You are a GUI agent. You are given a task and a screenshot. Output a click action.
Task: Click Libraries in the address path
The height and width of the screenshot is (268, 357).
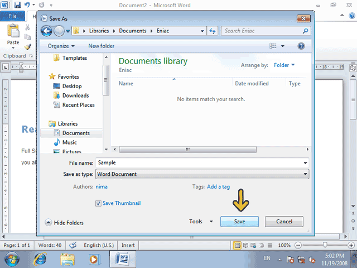pos(99,31)
